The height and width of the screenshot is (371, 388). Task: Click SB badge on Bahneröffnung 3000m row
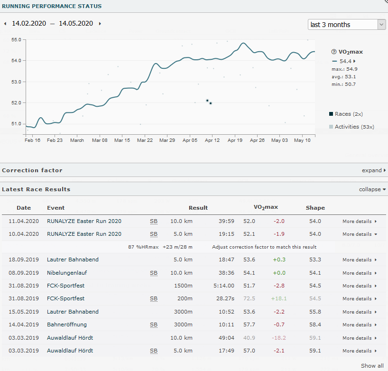pyautogui.click(x=154, y=325)
